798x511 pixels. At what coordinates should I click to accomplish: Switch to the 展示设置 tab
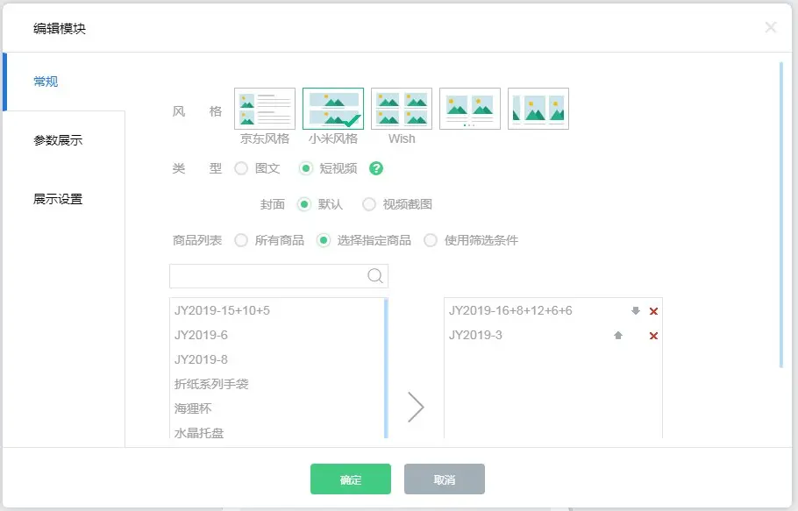click(x=58, y=199)
